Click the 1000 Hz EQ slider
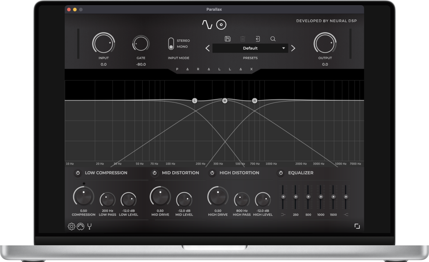Screen dimensions: 429x262 (x=321, y=197)
